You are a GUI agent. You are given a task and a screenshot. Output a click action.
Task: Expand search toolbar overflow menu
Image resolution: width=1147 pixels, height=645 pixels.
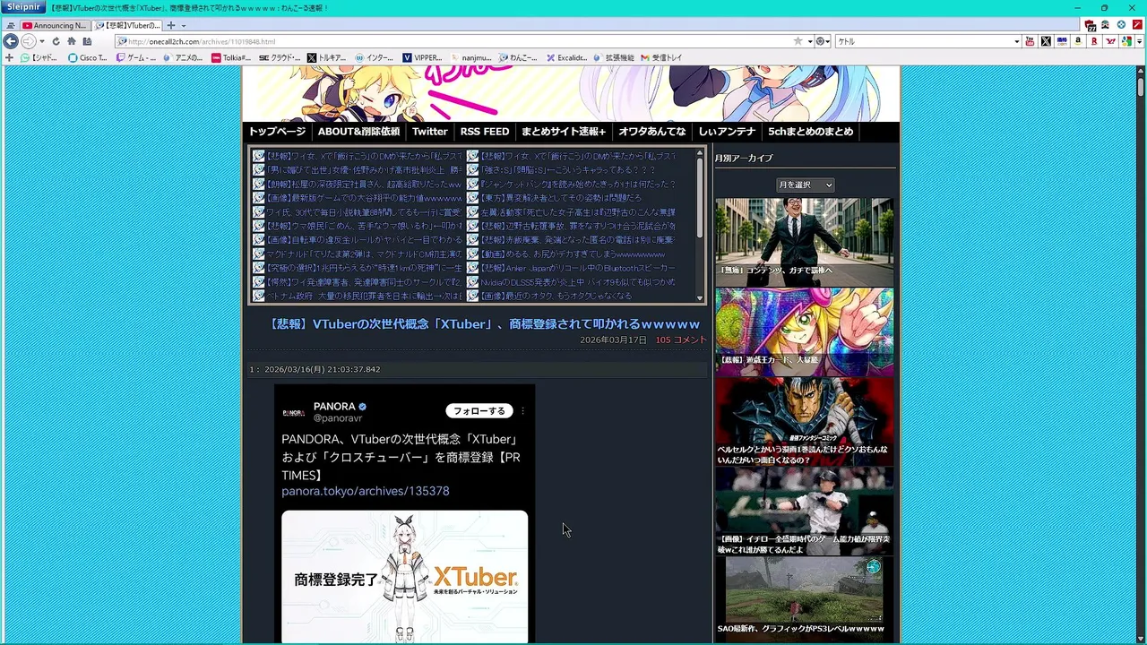1139,41
